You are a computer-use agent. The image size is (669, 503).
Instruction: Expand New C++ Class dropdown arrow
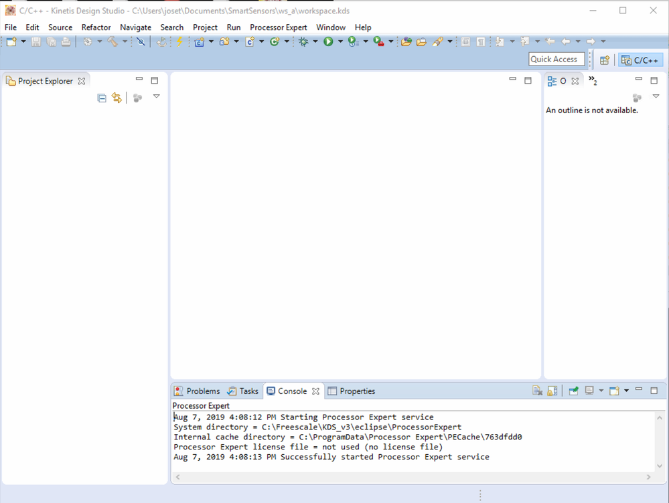[x=287, y=41]
